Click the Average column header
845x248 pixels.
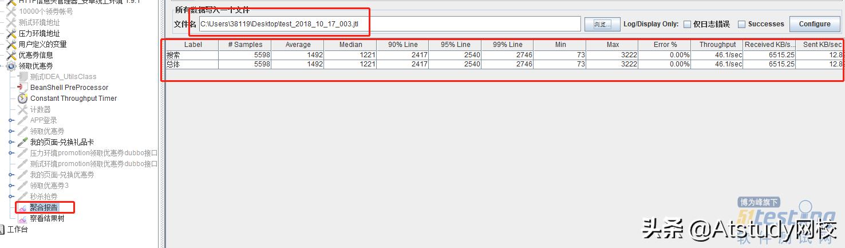(x=298, y=45)
